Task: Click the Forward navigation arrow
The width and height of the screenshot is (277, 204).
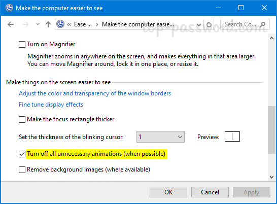Action: (x=26, y=24)
